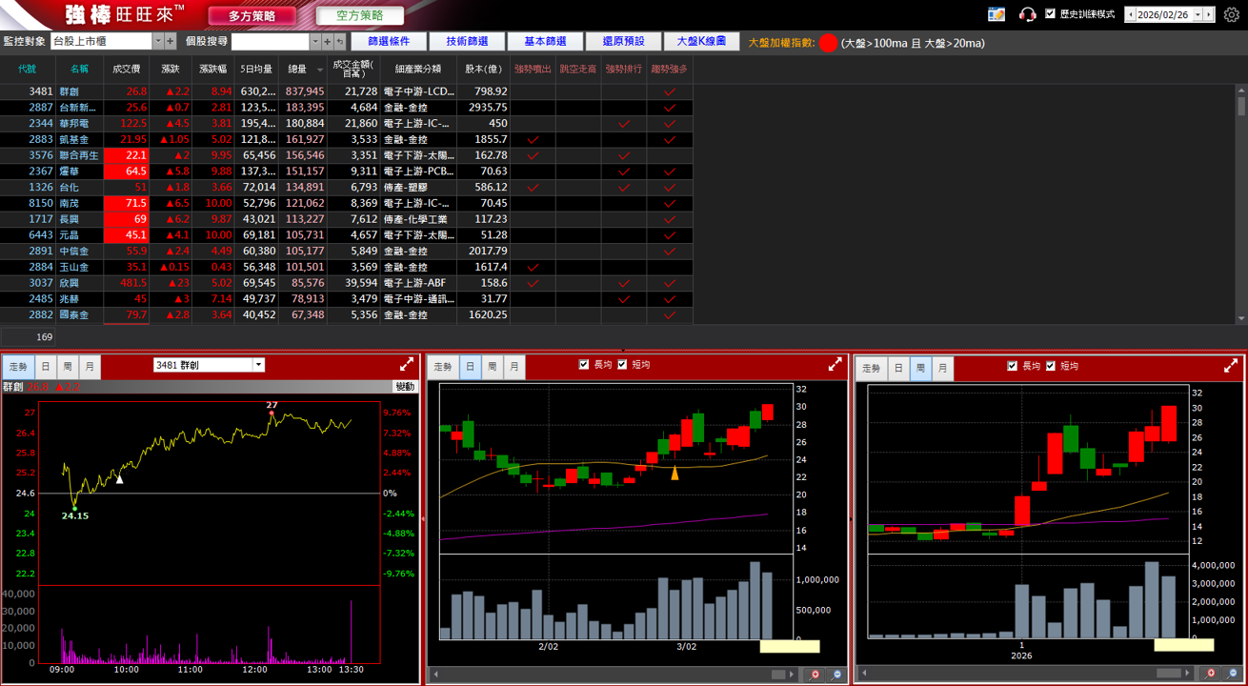Toggle 短均 checkbox in daily chart
This screenshot has width=1248, height=686.
(x=622, y=364)
